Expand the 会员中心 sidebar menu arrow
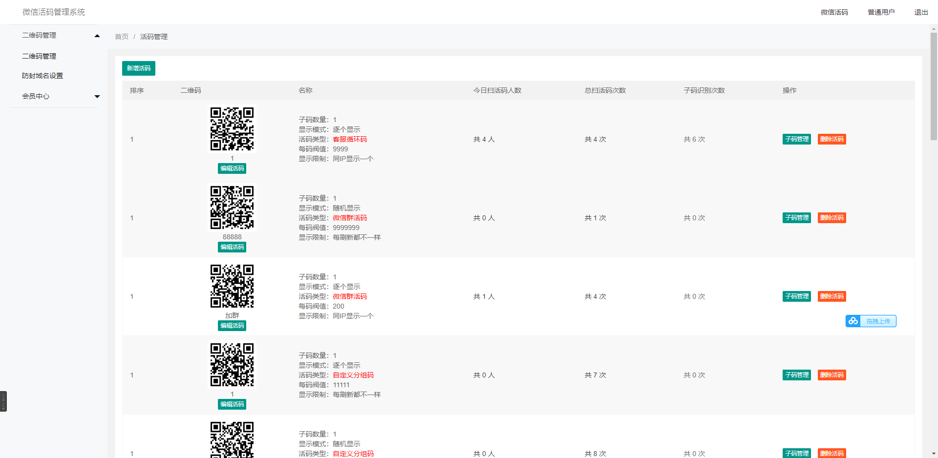938x458 pixels. pos(97,97)
